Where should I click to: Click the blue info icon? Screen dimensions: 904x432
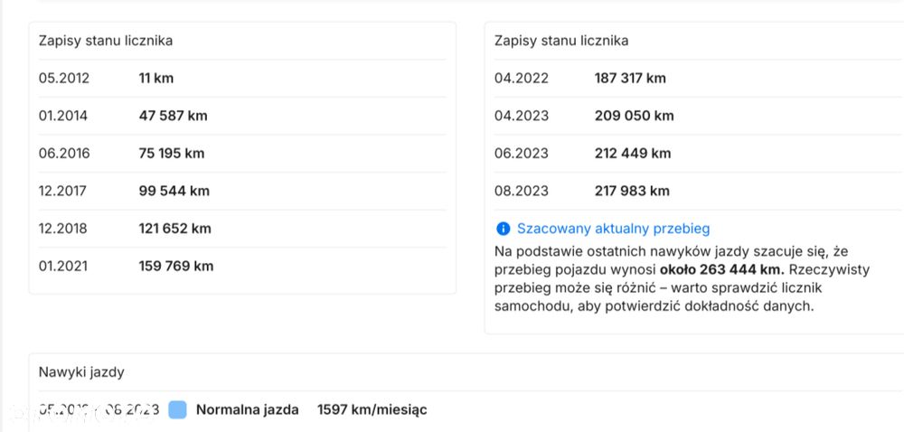tap(503, 229)
